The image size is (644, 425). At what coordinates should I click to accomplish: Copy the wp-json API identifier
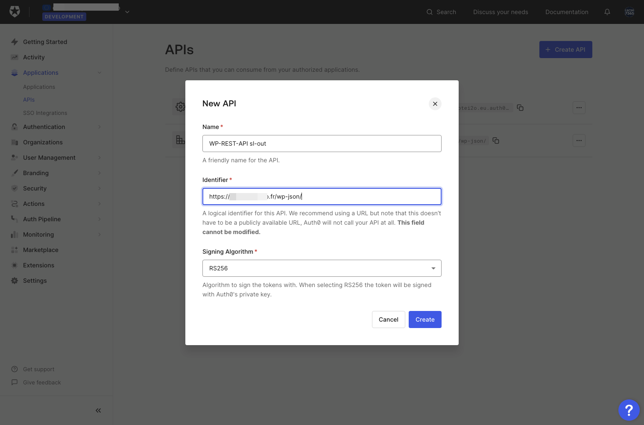tap(496, 141)
